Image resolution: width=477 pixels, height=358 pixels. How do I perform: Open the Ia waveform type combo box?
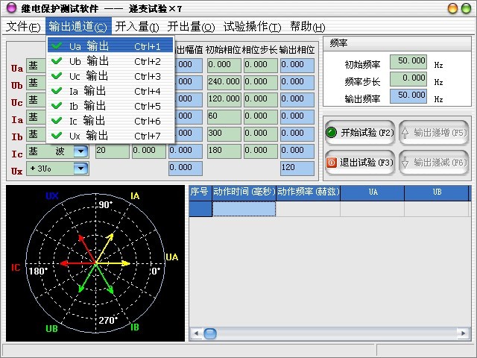pyautogui.click(x=37, y=117)
